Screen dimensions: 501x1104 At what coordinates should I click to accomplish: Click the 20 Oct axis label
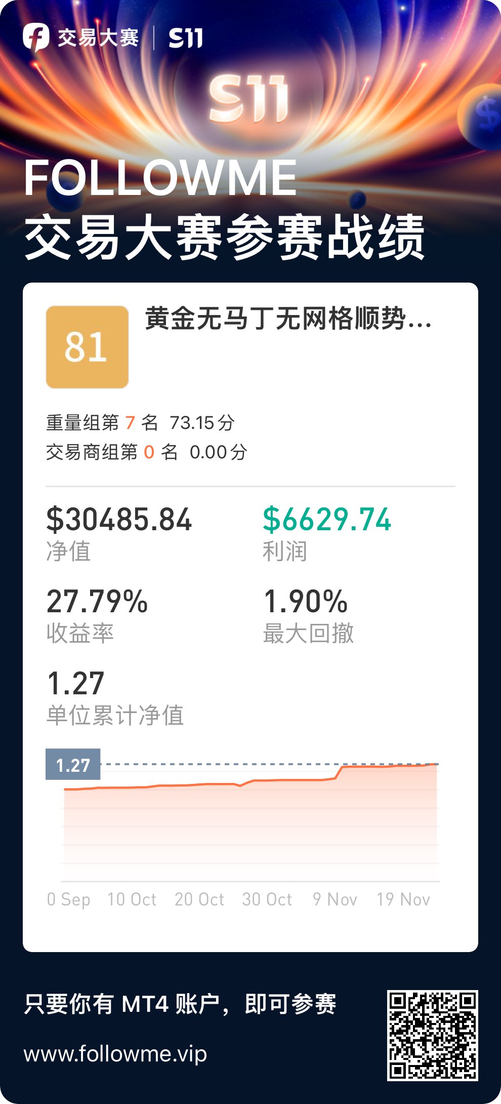coord(199,899)
